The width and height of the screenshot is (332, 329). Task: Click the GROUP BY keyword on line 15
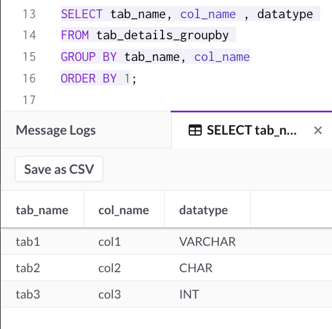(x=89, y=57)
